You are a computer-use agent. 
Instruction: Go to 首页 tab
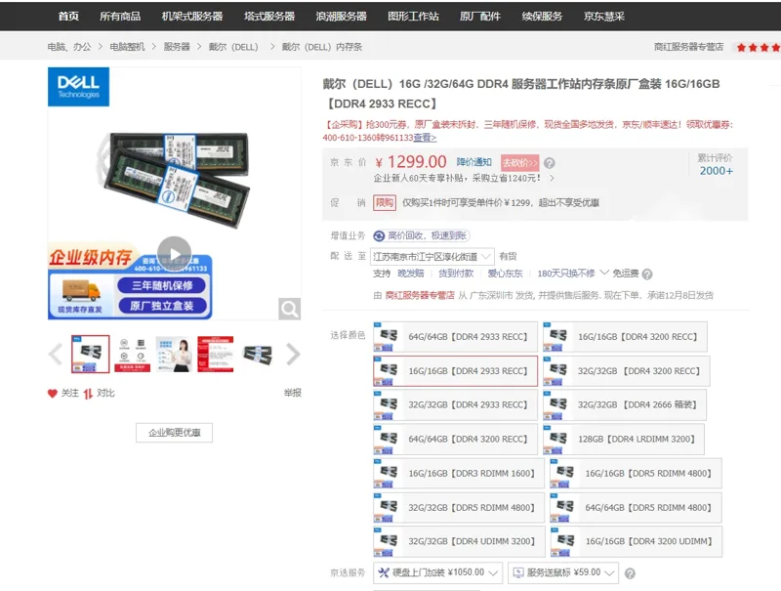tap(68, 16)
